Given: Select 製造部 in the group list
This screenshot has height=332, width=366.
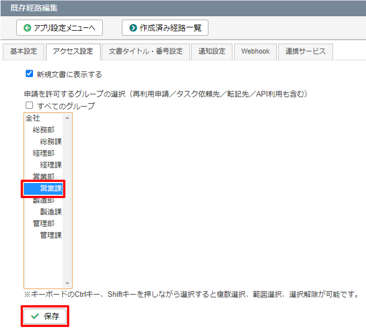Looking at the screenshot, I should tap(44, 200).
